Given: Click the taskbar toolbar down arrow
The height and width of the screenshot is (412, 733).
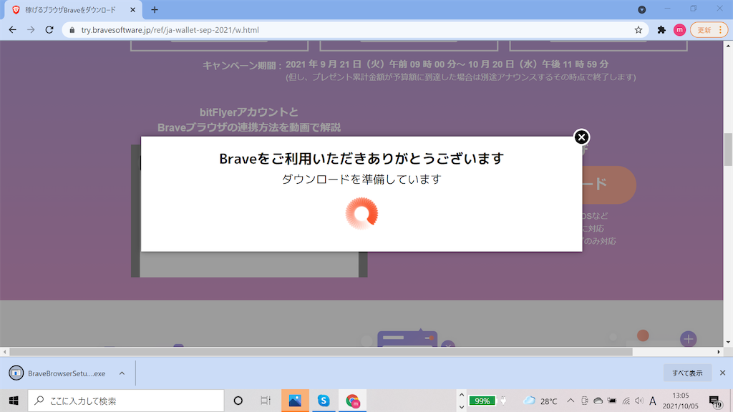Looking at the screenshot, I should point(462,407).
